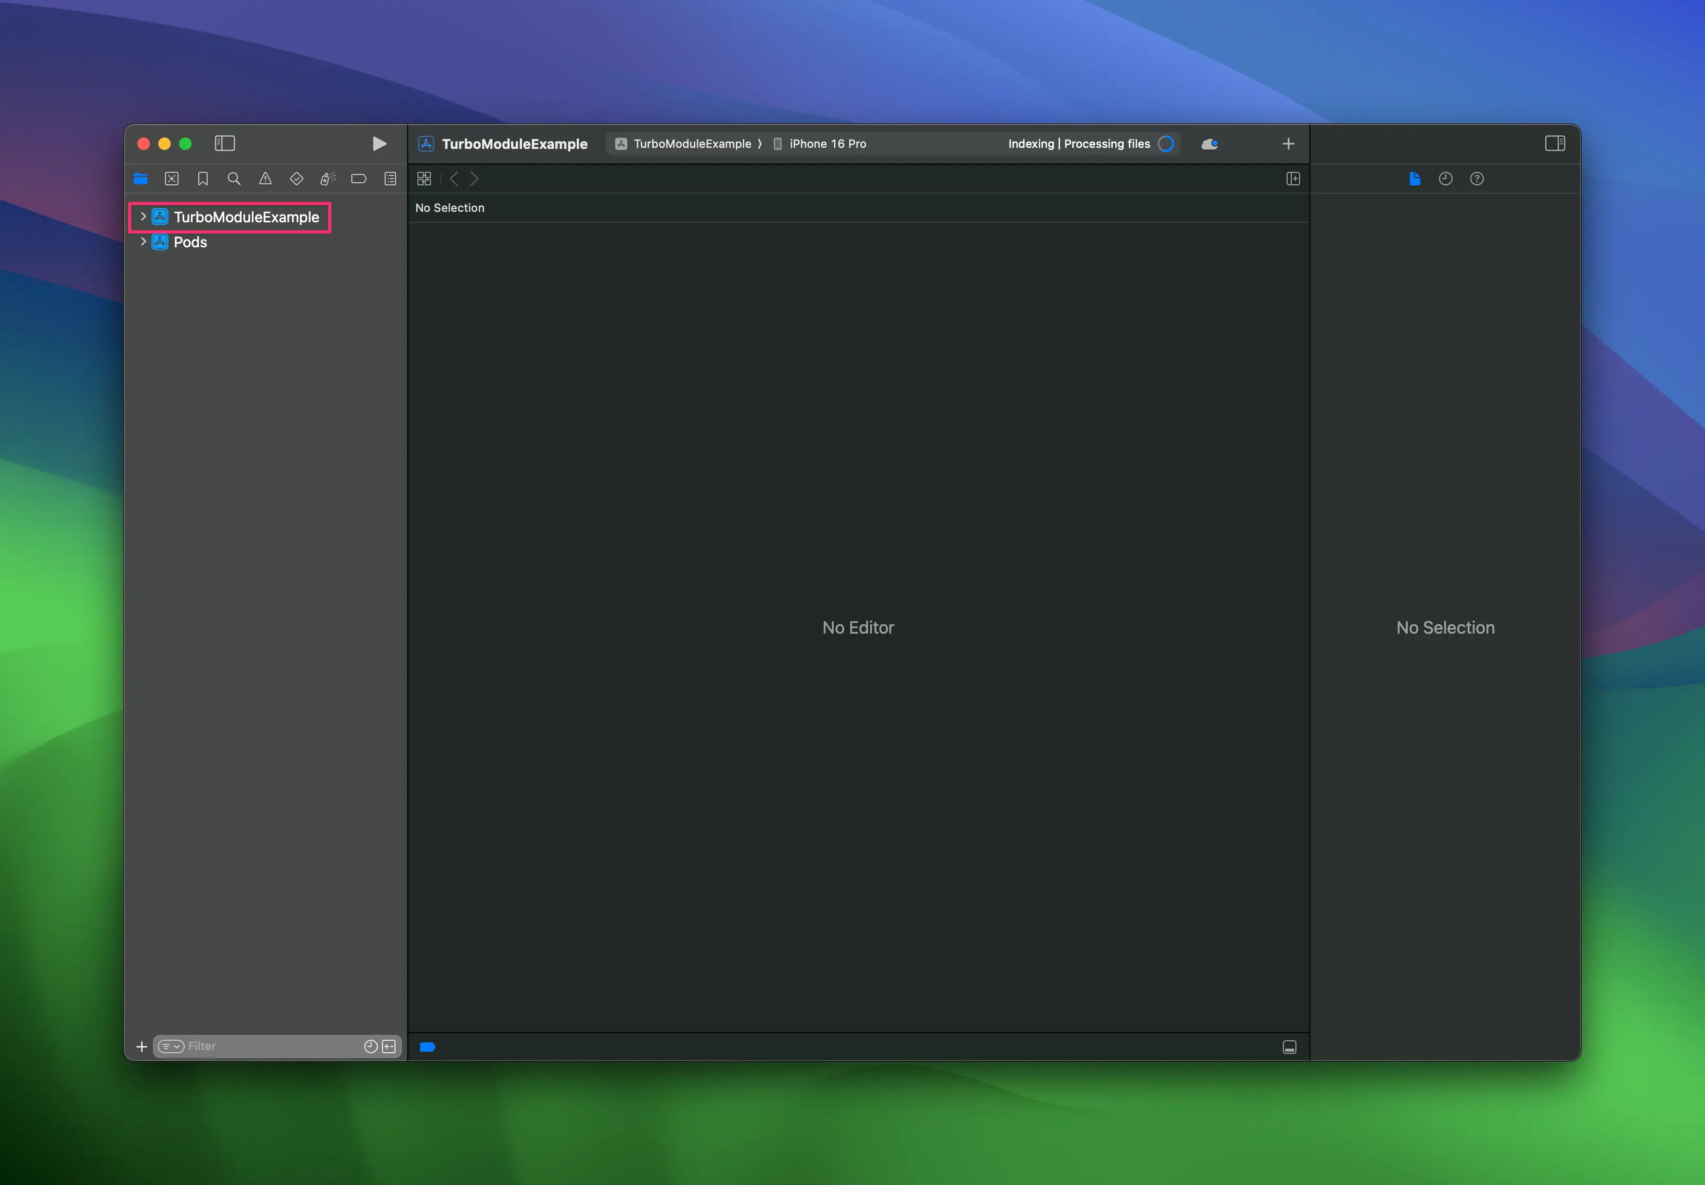Open the Find navigator magnifying glass
Image resolution: width=1705 pixels, height=1185 pixels.
point(234,178)
